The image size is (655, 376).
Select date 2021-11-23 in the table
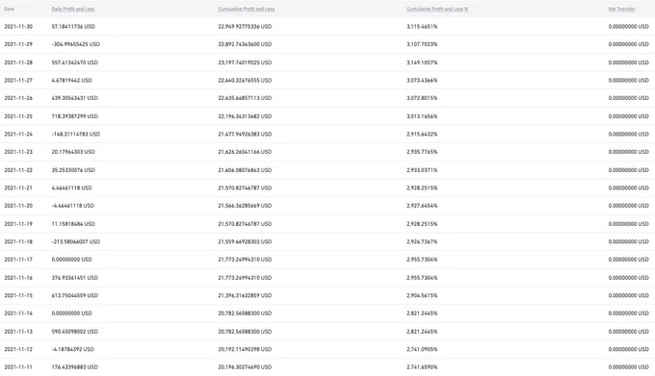18,152
